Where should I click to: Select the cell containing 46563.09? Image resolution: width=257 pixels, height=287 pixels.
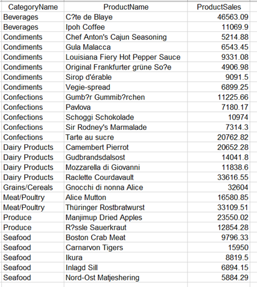(x=218, y=17)
